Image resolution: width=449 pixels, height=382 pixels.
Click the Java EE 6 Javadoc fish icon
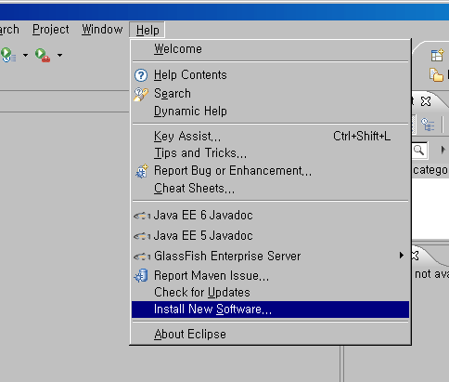(x=142, y=216)
